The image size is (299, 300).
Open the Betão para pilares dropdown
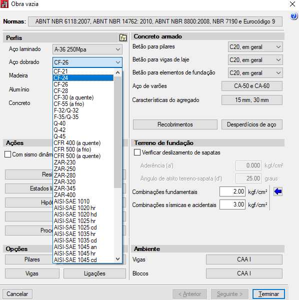[x=255, y=47]
